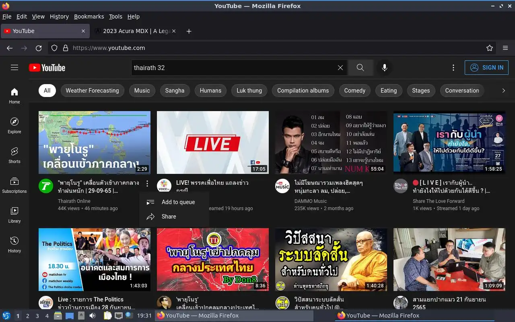The height and width of the screenshot is (322, 515).
Task: Bookmark this page with the star
Action: 490,48
